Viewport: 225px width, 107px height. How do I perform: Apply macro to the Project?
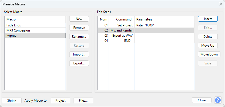coord(60,101)
